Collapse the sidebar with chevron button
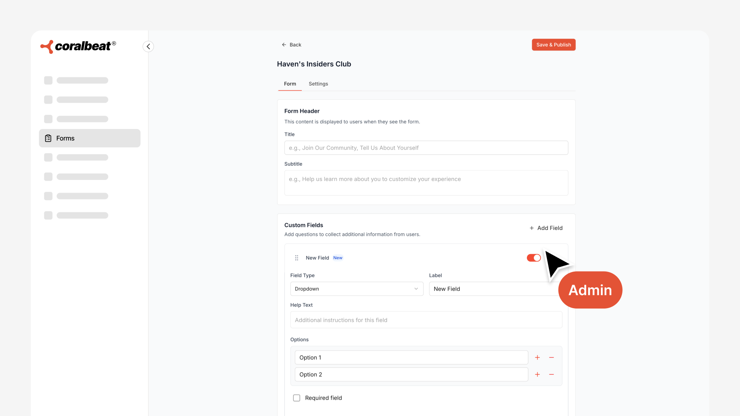 [148, 46]
